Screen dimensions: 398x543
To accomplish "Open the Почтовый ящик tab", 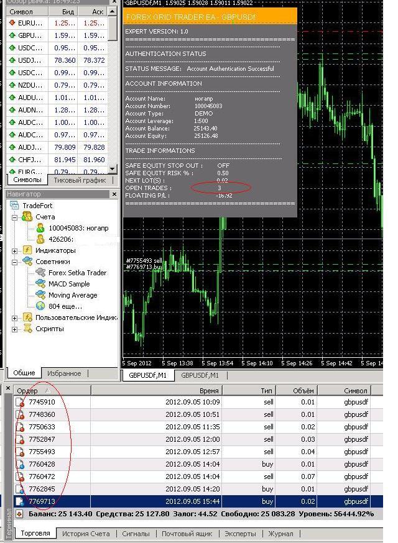I will tap(187, 534).
